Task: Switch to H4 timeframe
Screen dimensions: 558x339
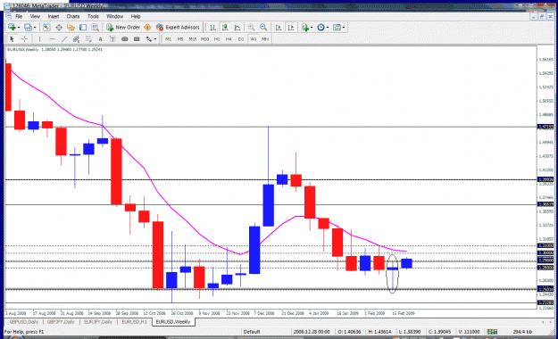Action: point(229,39)
